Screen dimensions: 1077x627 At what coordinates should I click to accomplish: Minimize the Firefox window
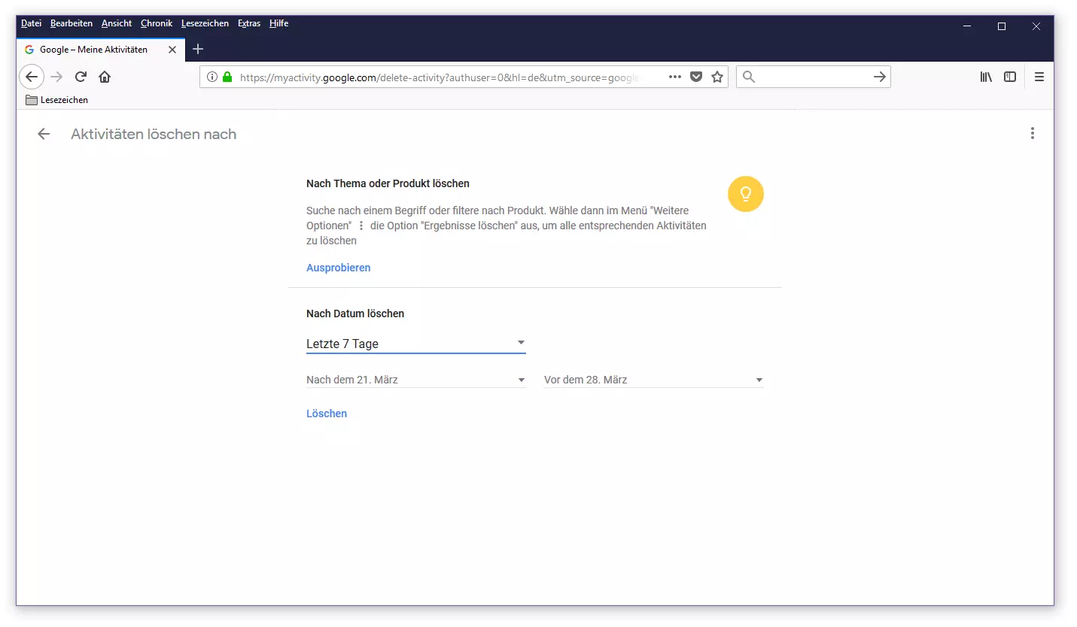pyautogui.click(x=967, y=26)
